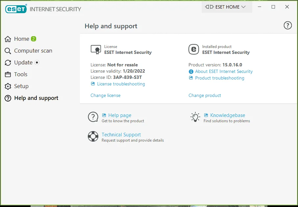Viewport: 298px width, 207px height.
Task: Open the ESET HOME dropdown
Action: pos(227,7)
